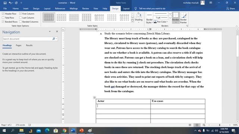This screenshot has height=134, width=239.
Task: Open Windows Start menu
Action: (4, 131)
